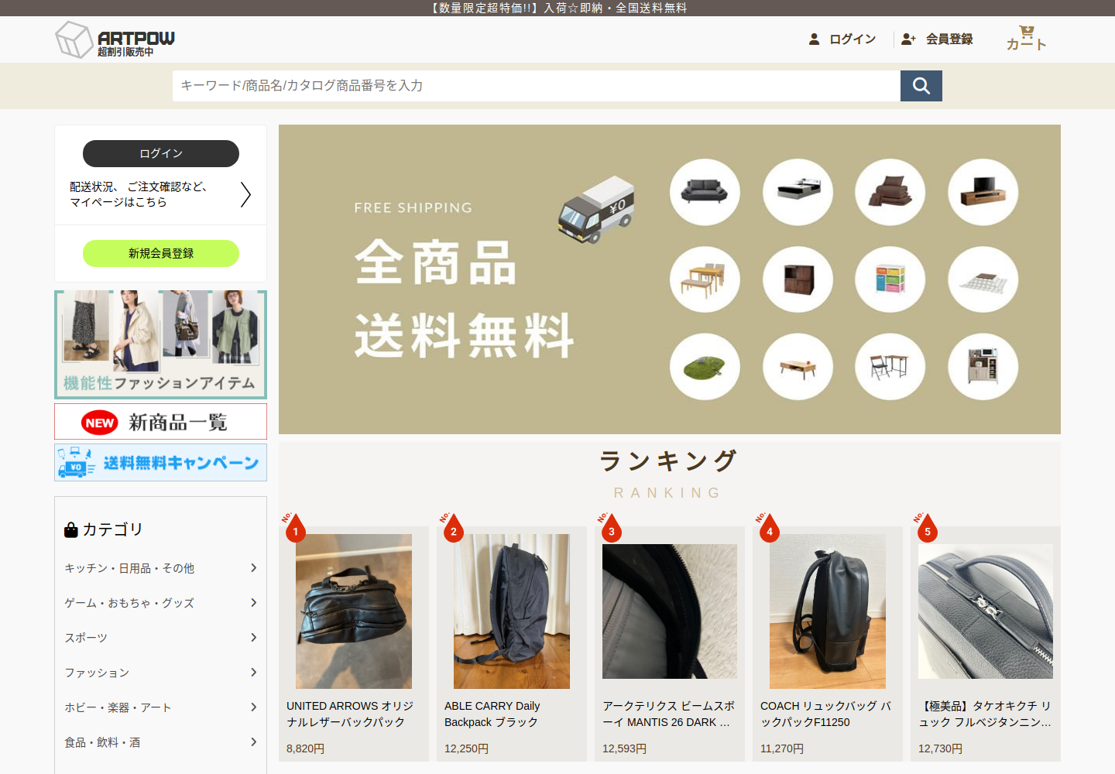Click the UNITED ARROWS black bag thumbnail
1115x774 pixels.
tap(354, 611)
